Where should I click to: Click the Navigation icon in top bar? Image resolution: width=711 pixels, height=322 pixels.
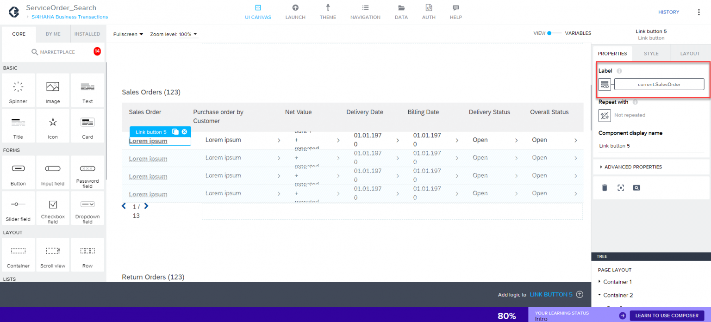point(365,12)
